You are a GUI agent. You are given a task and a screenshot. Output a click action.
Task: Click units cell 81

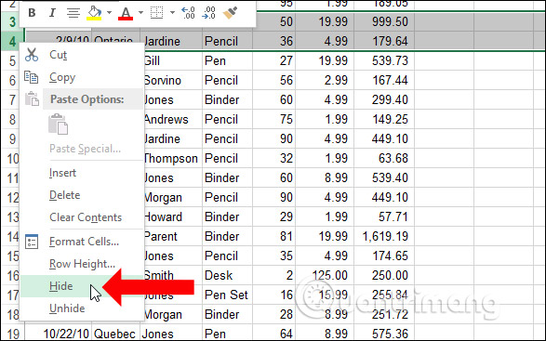click(x=274, y=237)
